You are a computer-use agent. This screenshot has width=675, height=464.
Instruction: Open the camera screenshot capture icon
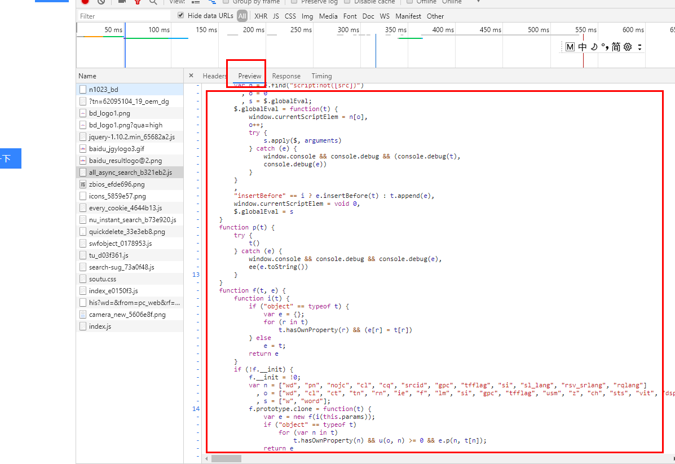point(121,2)
